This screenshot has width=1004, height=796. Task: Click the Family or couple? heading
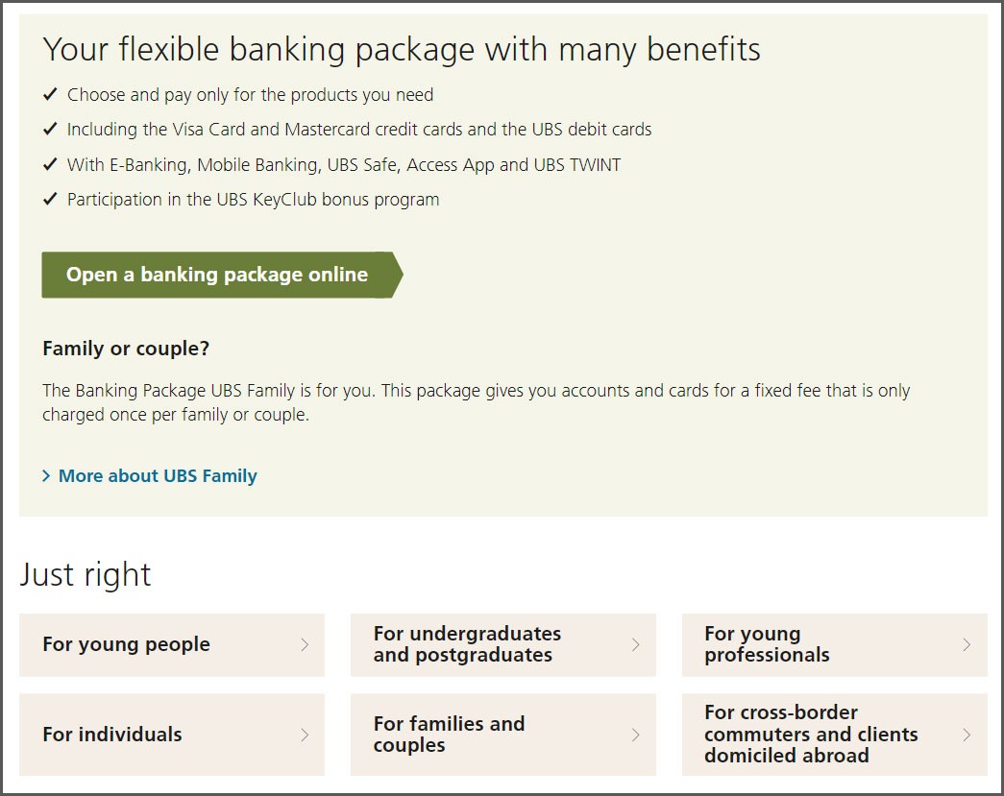click(126, 349)
